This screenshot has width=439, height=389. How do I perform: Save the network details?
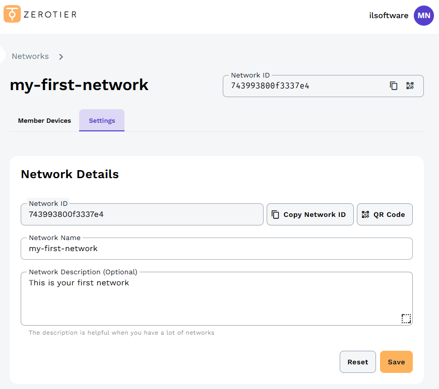396,362
